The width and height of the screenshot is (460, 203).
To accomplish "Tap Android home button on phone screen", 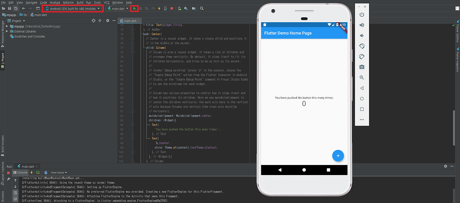I will coord(304,170).
